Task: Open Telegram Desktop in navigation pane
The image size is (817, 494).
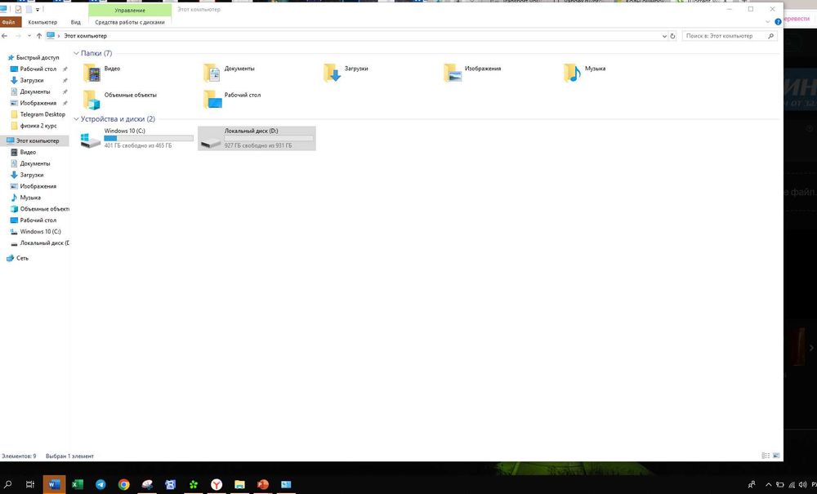Action: click(42, 114)
